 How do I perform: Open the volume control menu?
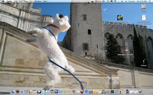point(122,1)
